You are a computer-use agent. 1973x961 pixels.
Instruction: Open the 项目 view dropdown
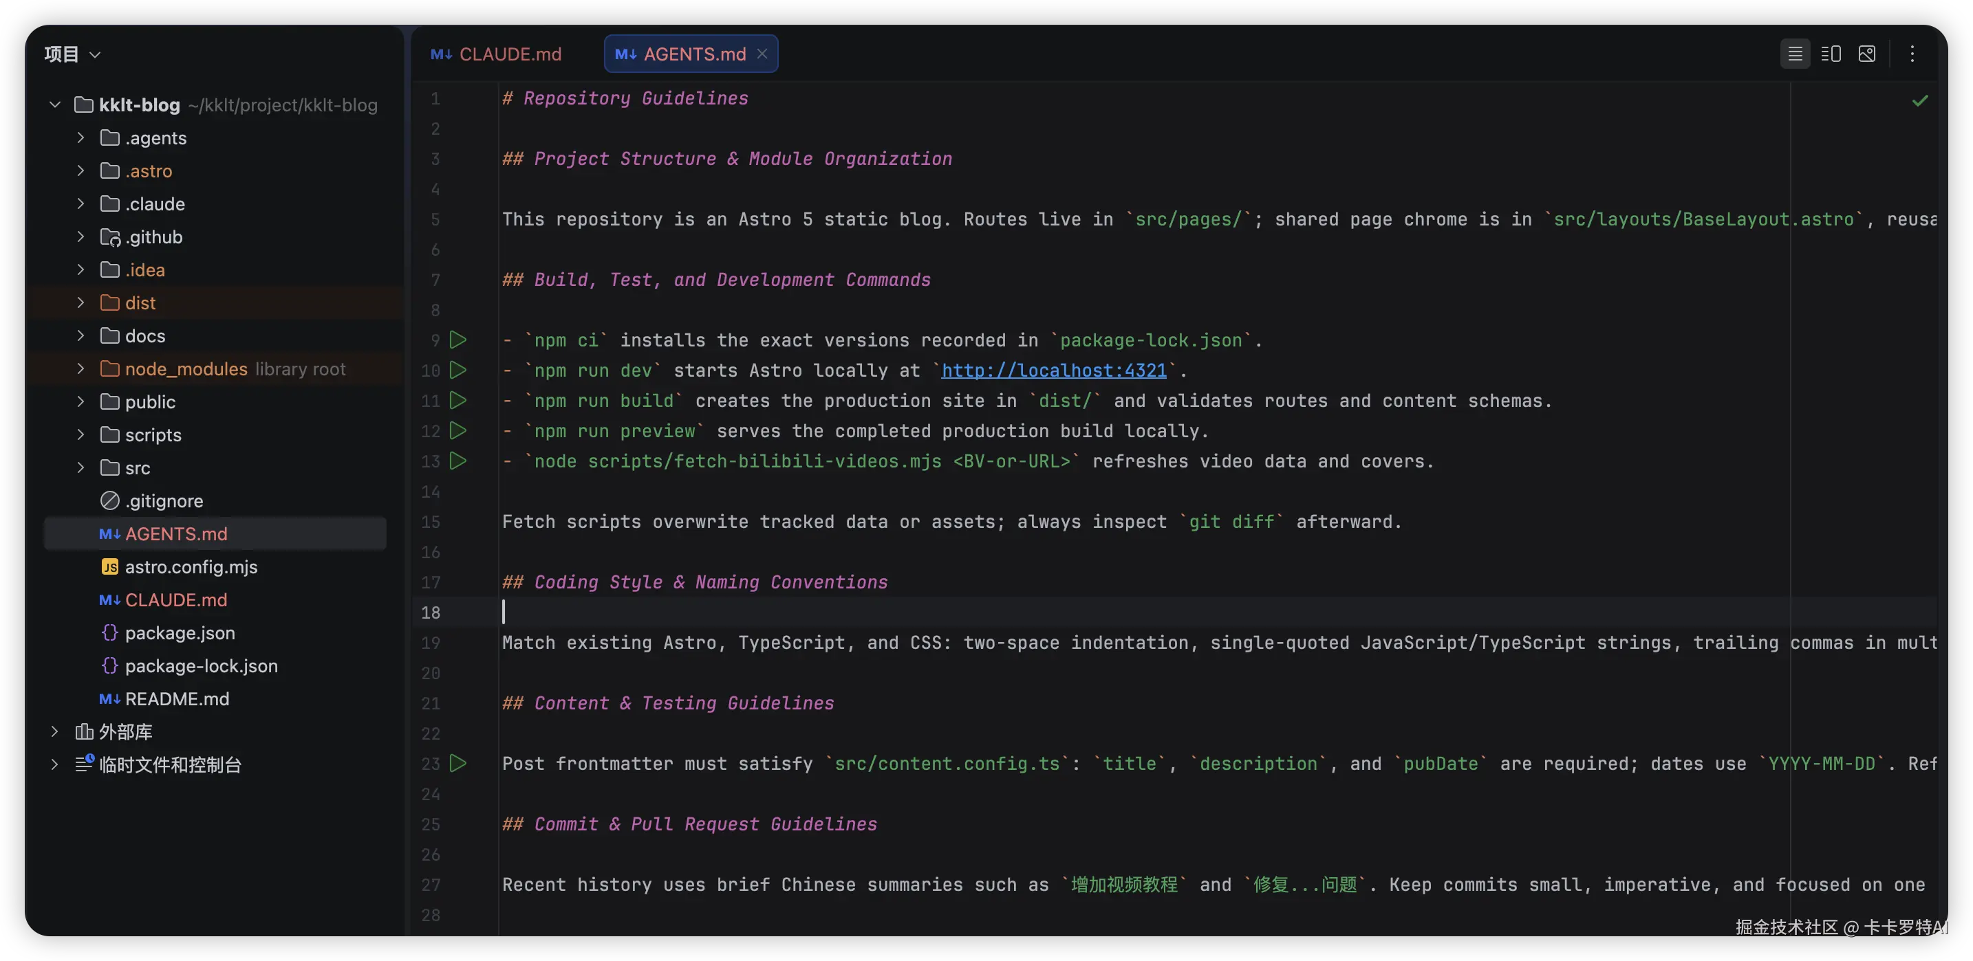73,54
